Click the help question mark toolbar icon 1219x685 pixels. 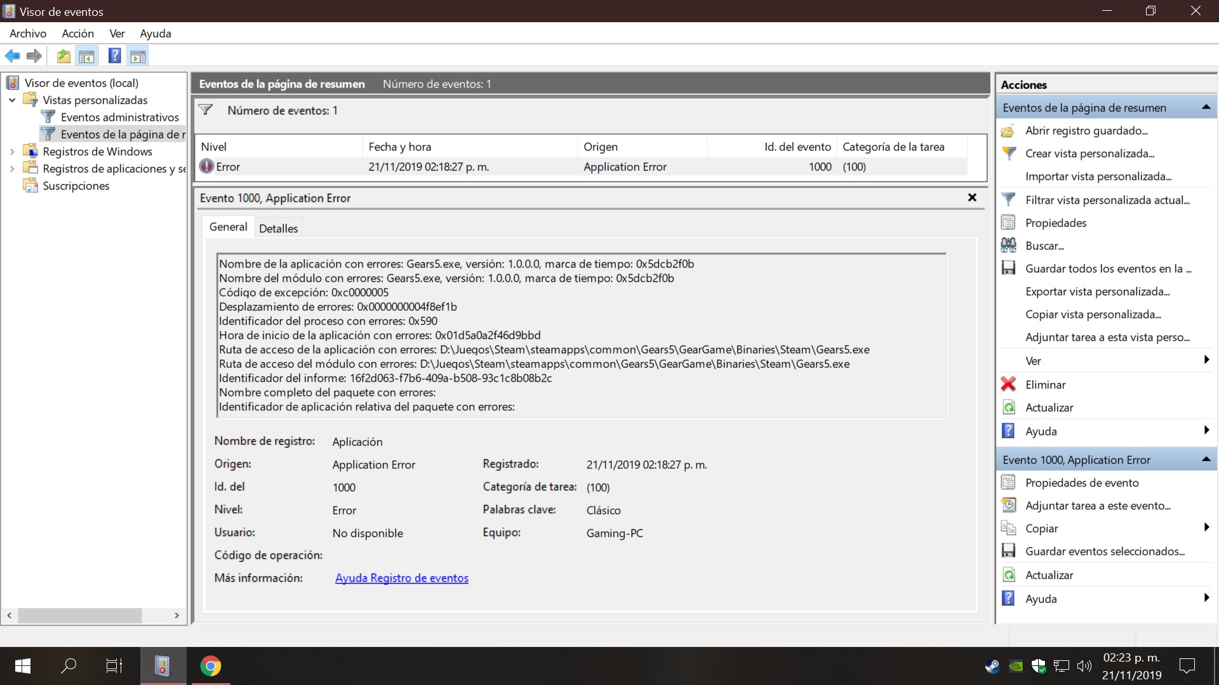point(114,56)
